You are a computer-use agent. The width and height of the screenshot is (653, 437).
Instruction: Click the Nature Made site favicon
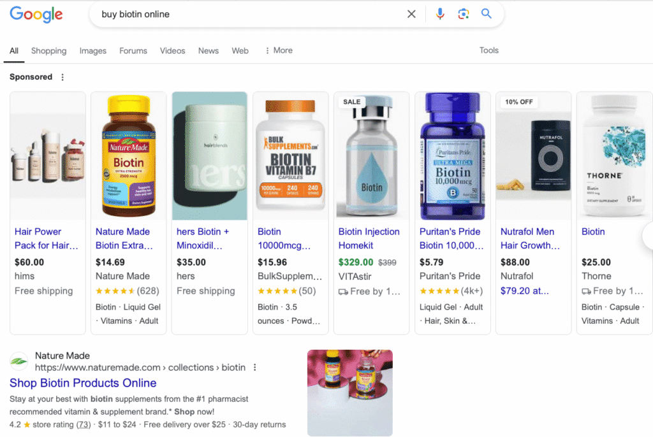pyautogui.click(x=19, y=362)
